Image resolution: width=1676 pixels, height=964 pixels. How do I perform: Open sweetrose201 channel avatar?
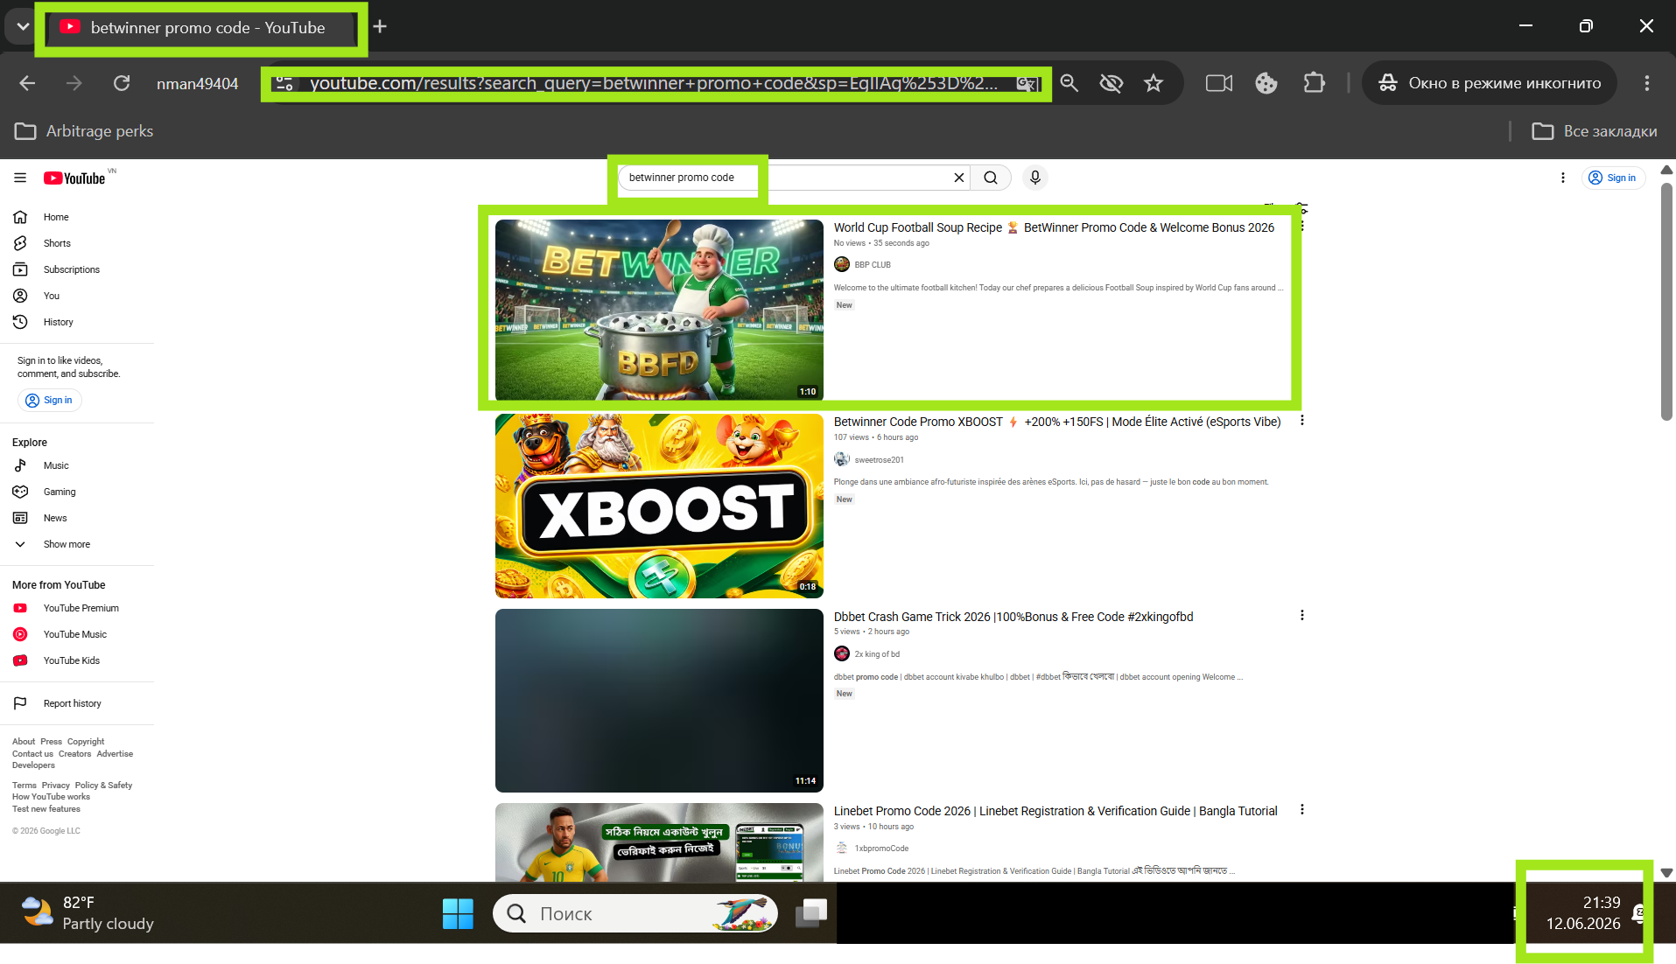842,459
